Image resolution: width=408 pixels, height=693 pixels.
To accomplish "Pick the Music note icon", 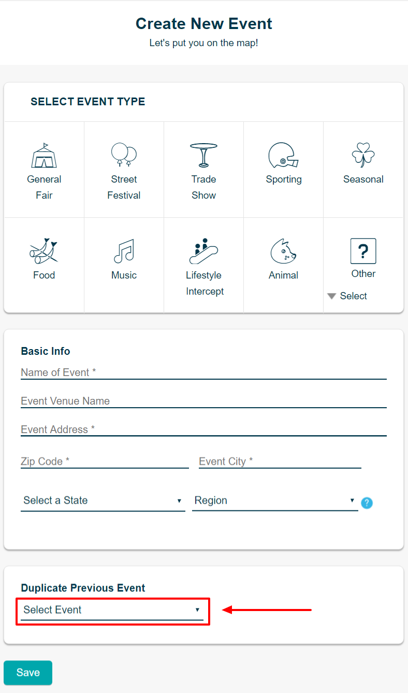I will (124, 251).
